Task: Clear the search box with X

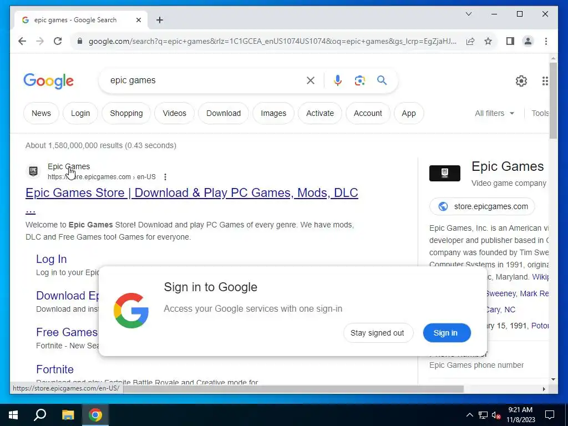Action: (311, 80)
